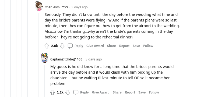
Task: Share Charliesmum97's comment
Action: (111, 46)
